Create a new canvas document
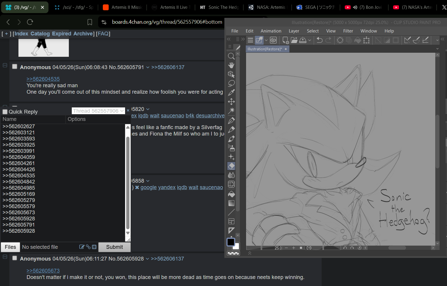 [x=285, y=40]
